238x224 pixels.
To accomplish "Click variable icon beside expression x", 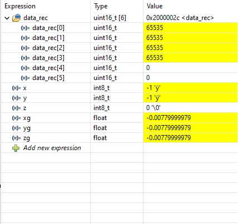I will pos(16,88).
